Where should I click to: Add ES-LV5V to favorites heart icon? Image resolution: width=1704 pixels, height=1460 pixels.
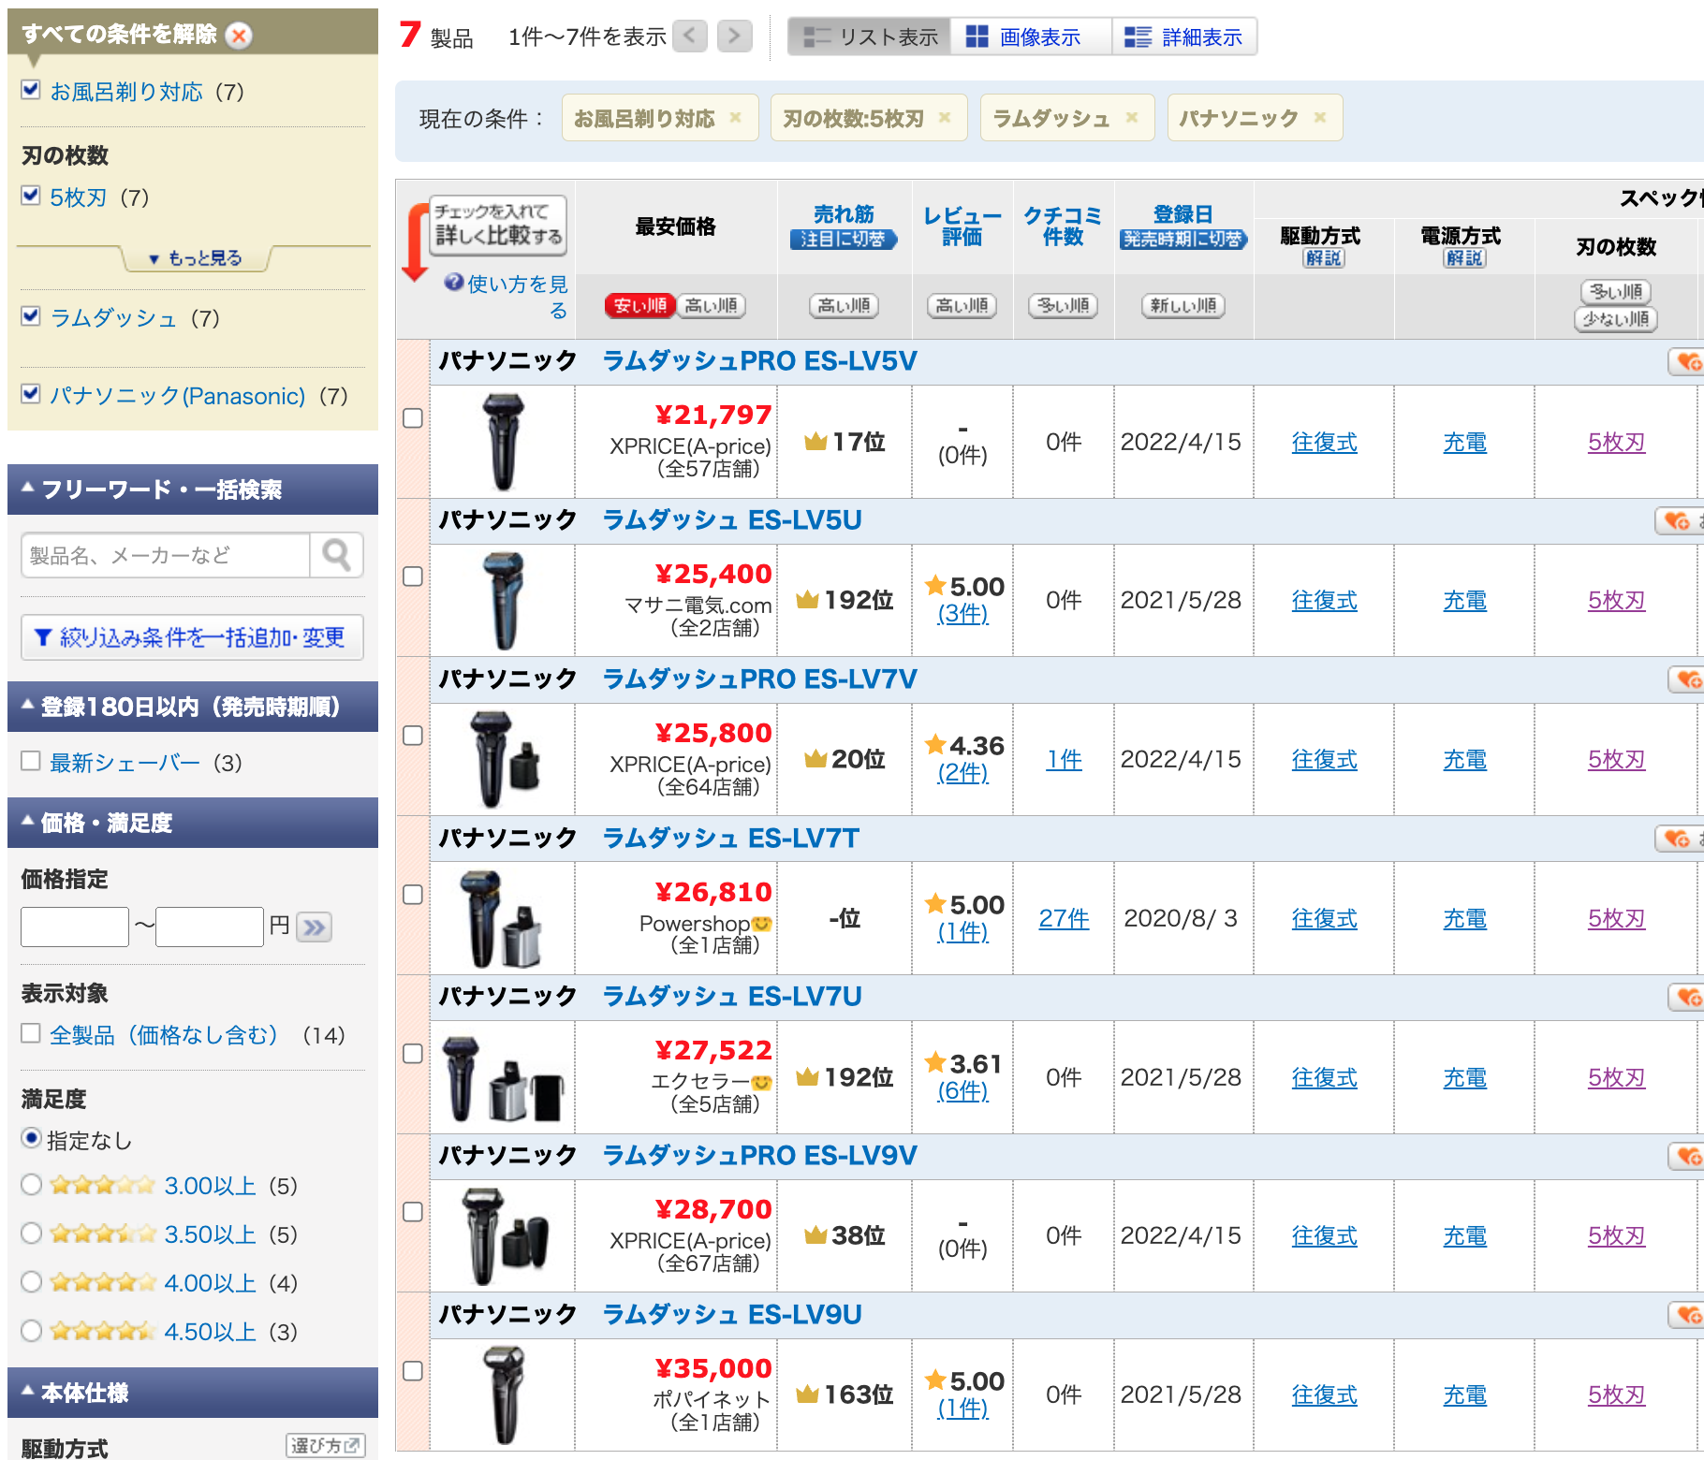[x=1688, y=362]
